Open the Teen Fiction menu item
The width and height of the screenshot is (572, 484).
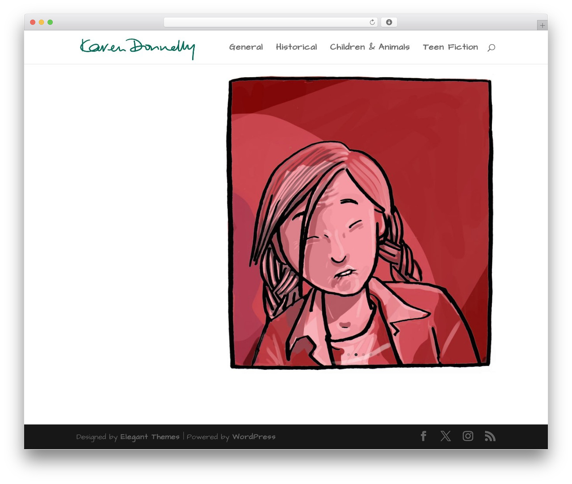(450, 47)
